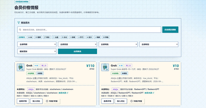206x108 pixels.
Task: Click 'Super Grok 激活码' subtitle on ¥110 card
Action: click(35, 69)
